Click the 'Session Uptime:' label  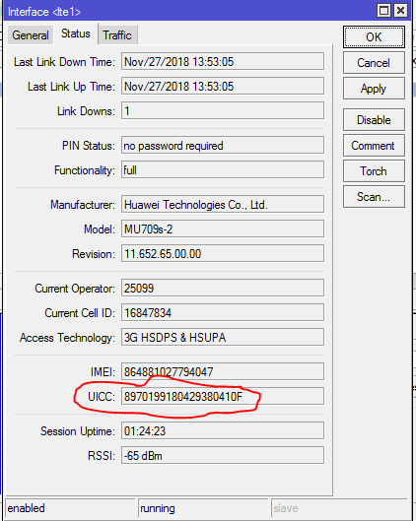[78, 431]
